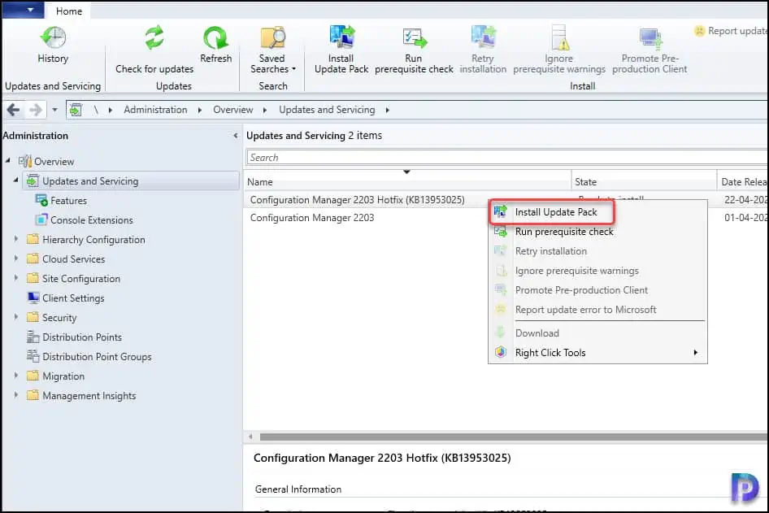769x513 pixels.
Task: Sort by the Name column header
Action: click(x=408, y=182)
